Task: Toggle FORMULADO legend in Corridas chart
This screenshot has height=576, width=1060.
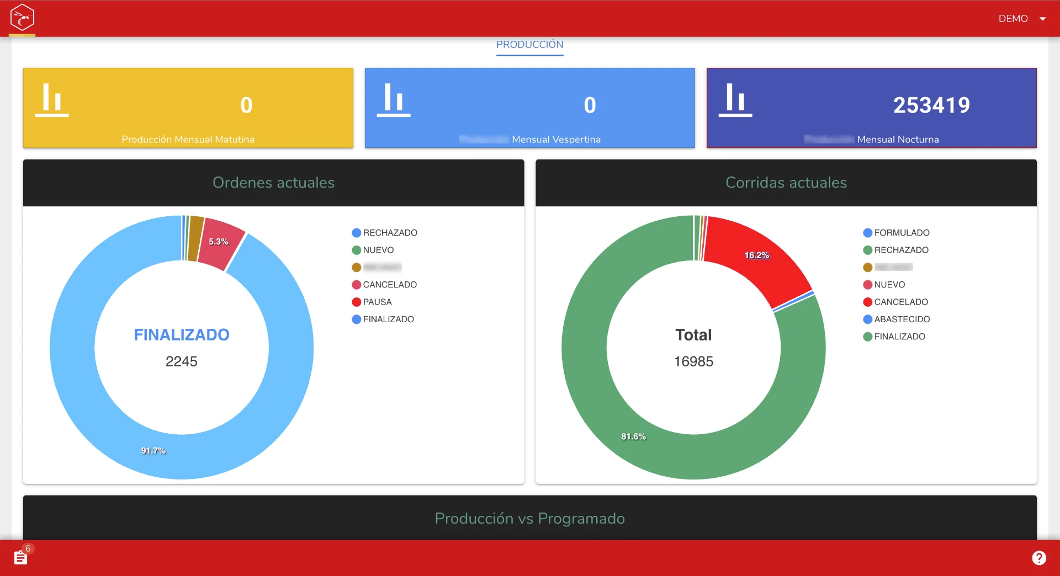Action: [x=897, y=233]
